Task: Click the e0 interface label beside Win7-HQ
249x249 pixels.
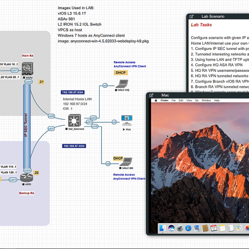Action: point(105,86)
